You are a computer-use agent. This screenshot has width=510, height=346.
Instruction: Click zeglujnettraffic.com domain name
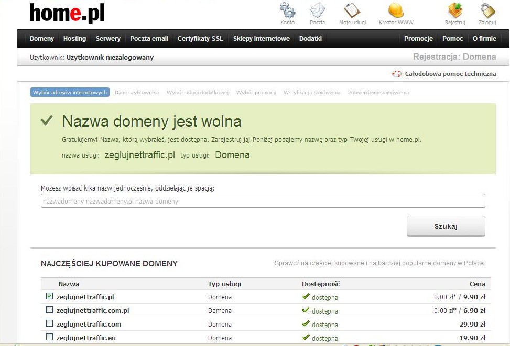(89, 324)
